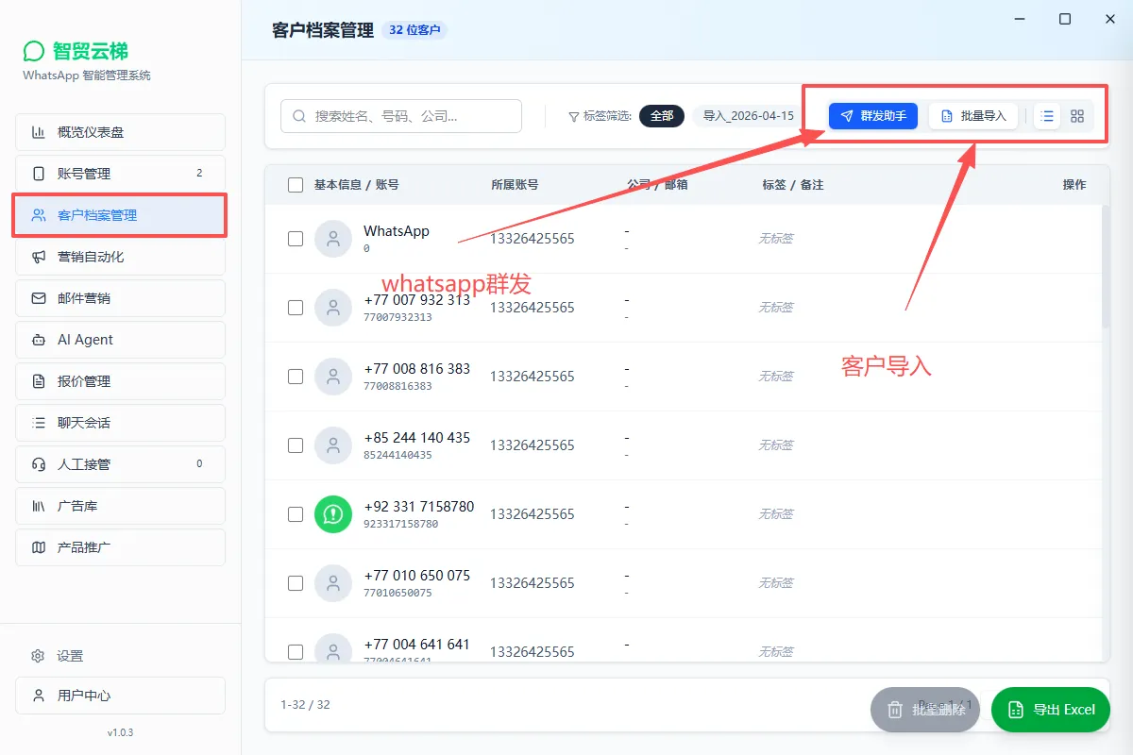The width and height of the screenshot is (1133, 755).
Task: Click account number 13326425565 in +77 008 816 383 row
Action: tap(532, 377)
